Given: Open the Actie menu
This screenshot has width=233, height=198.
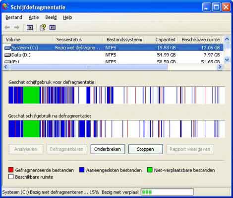Looking at the screenshot, I should (34, 17).
